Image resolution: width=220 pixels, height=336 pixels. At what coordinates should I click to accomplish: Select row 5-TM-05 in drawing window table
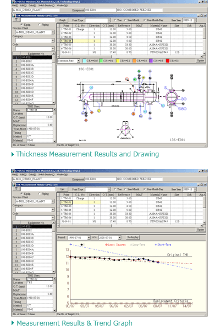[130, 44]
